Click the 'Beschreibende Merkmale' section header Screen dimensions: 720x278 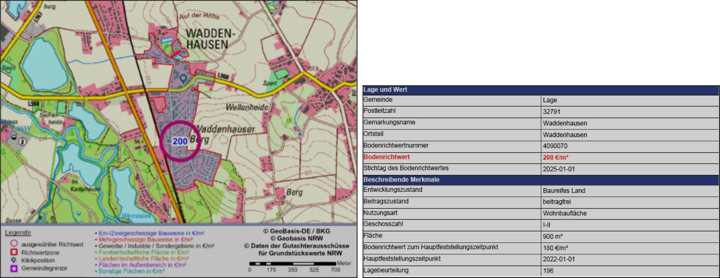point(401,180)
